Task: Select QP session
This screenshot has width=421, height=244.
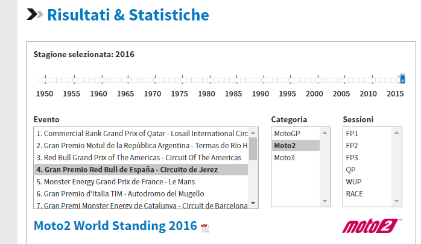Action: coord(367,170)
